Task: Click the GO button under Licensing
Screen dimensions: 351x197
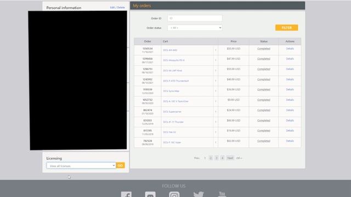Action: coord(120,165)
